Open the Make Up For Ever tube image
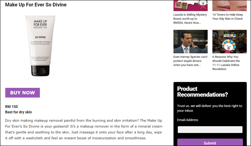 click(40, 46)
